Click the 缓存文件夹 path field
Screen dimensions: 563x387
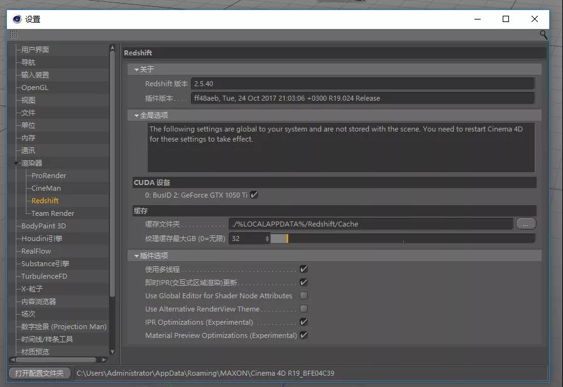[371, 224]
